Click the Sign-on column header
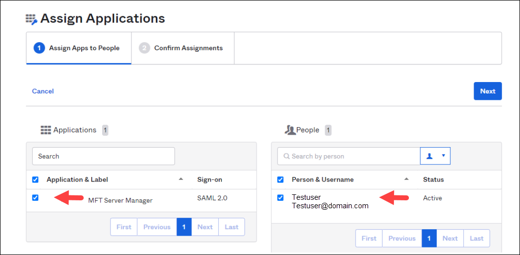Image resolution: width=520 pixels, height=255 pixels. [x=210, y=180]
